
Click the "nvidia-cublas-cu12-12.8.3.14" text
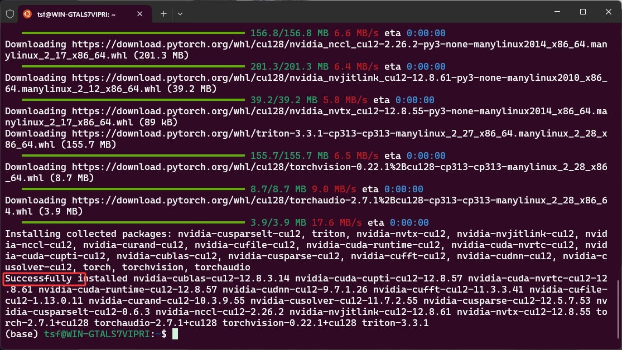[x=211, y=278]
